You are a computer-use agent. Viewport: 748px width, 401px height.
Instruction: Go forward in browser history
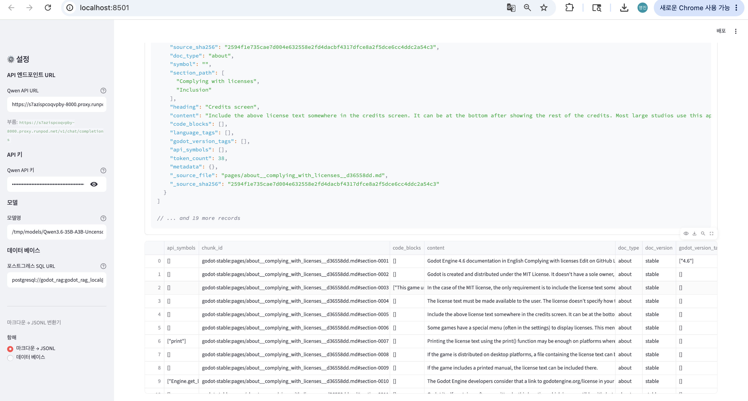[29, 8]
